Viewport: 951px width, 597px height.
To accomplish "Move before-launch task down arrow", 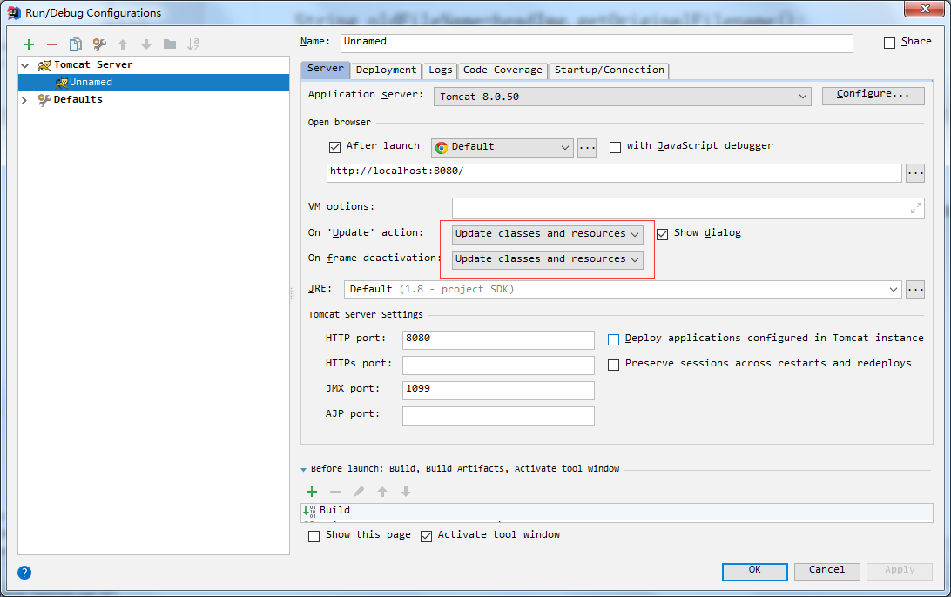I will point(406,492).
